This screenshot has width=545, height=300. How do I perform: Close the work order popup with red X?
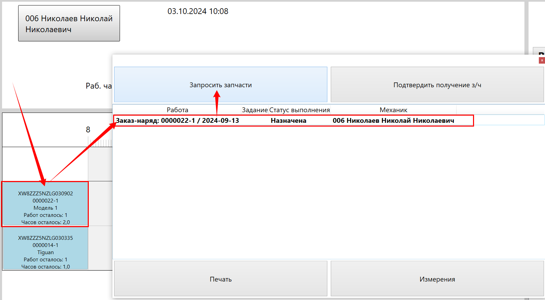tap(542, 60)
